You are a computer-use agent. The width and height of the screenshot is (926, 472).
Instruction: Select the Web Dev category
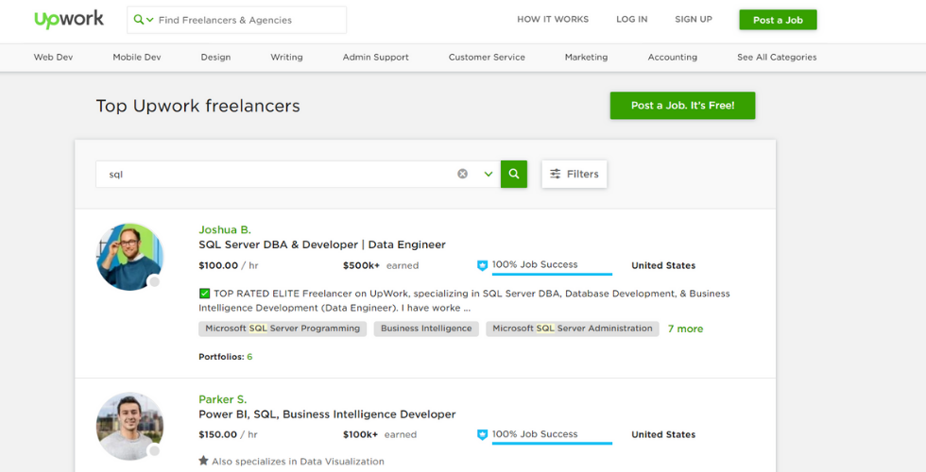[53, 58]
